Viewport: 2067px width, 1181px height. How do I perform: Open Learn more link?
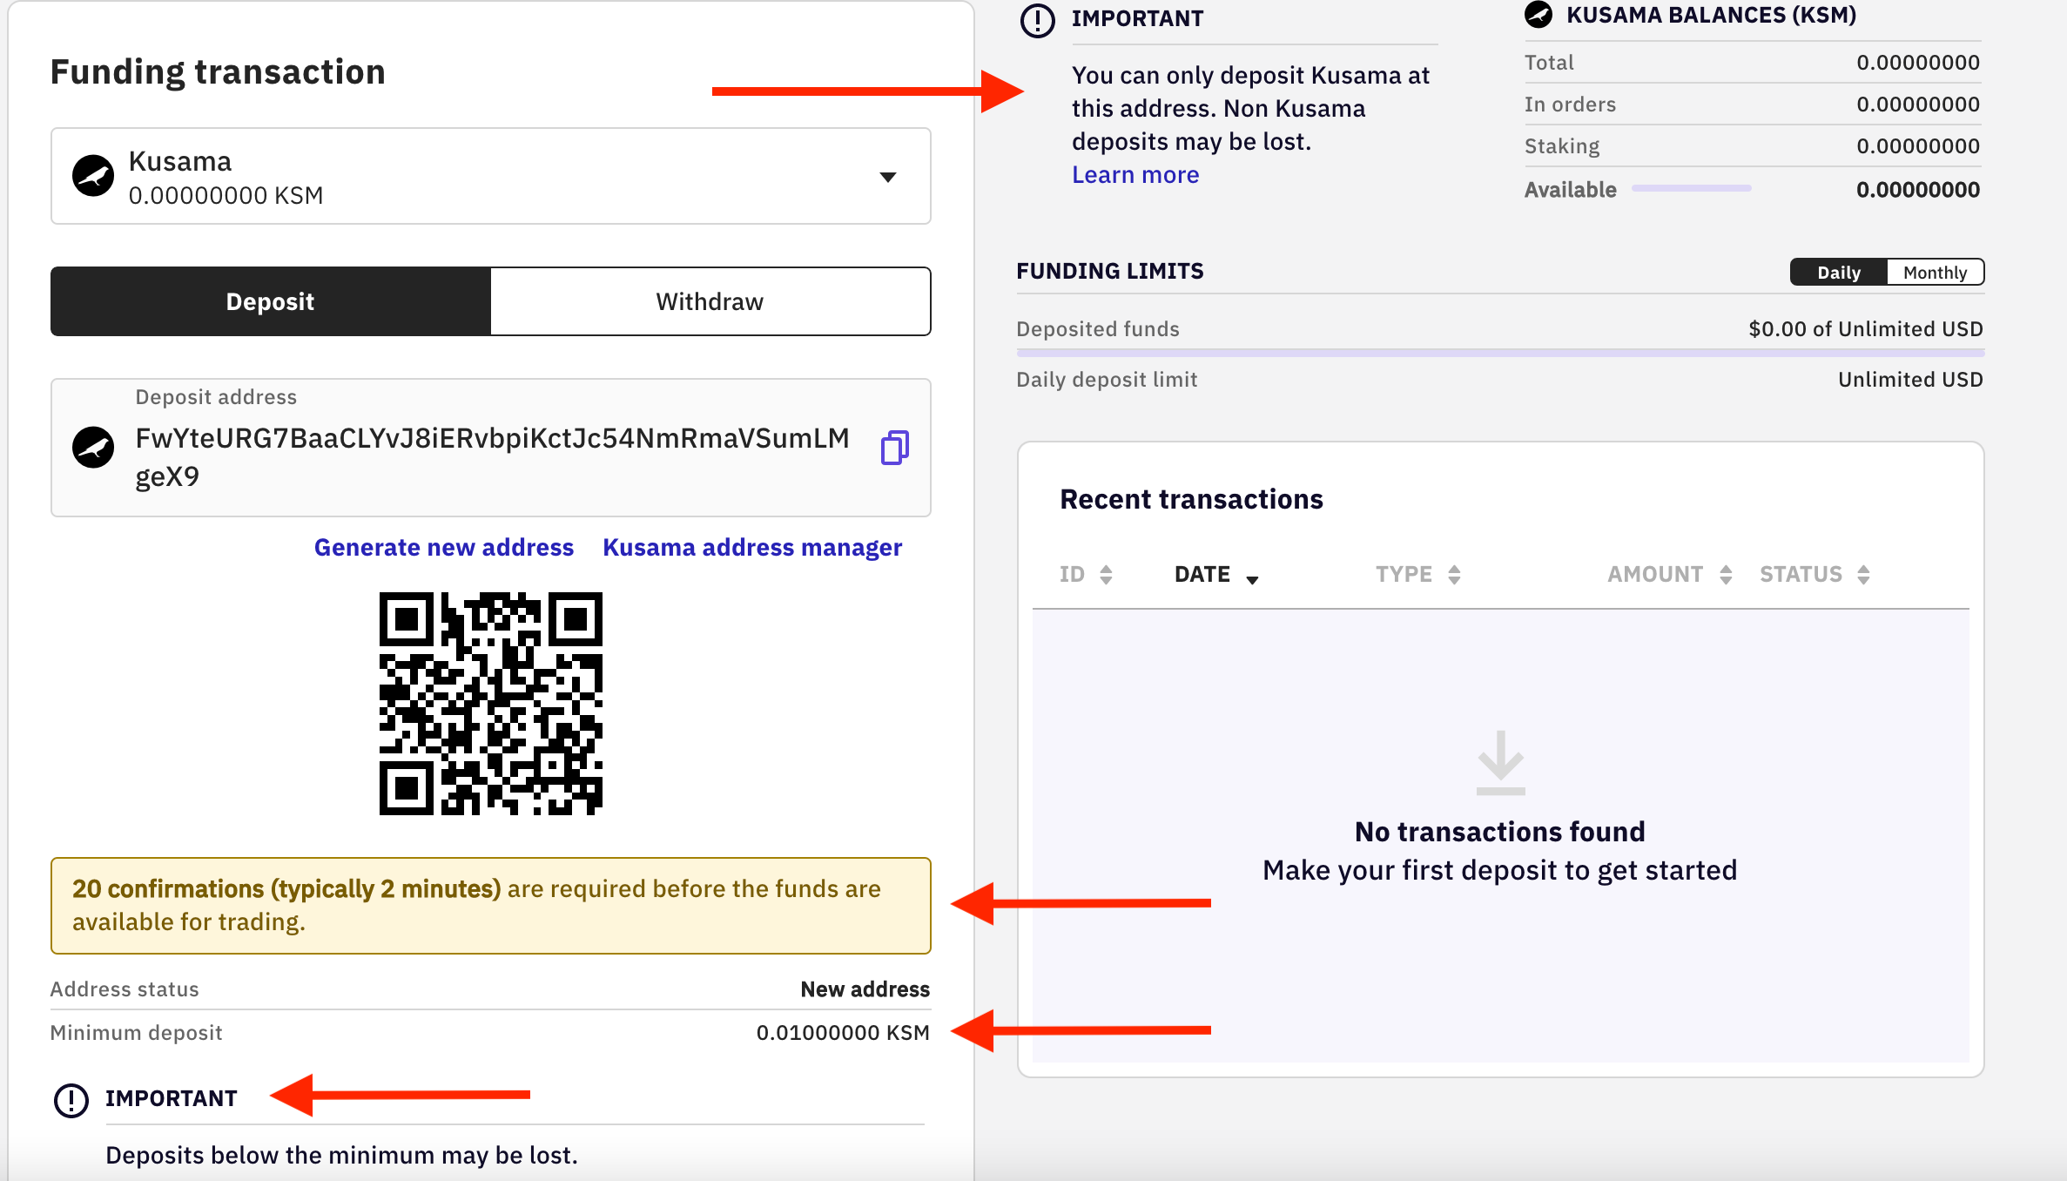click(x=1135, y=174)
